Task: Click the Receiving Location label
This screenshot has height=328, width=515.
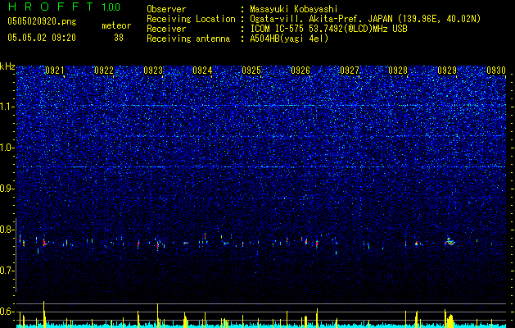Action: click(191, 19)
